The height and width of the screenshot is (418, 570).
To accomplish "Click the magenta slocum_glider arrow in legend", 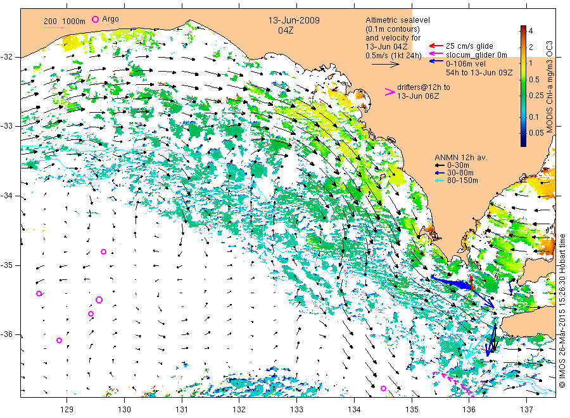I will pos(436,54).
